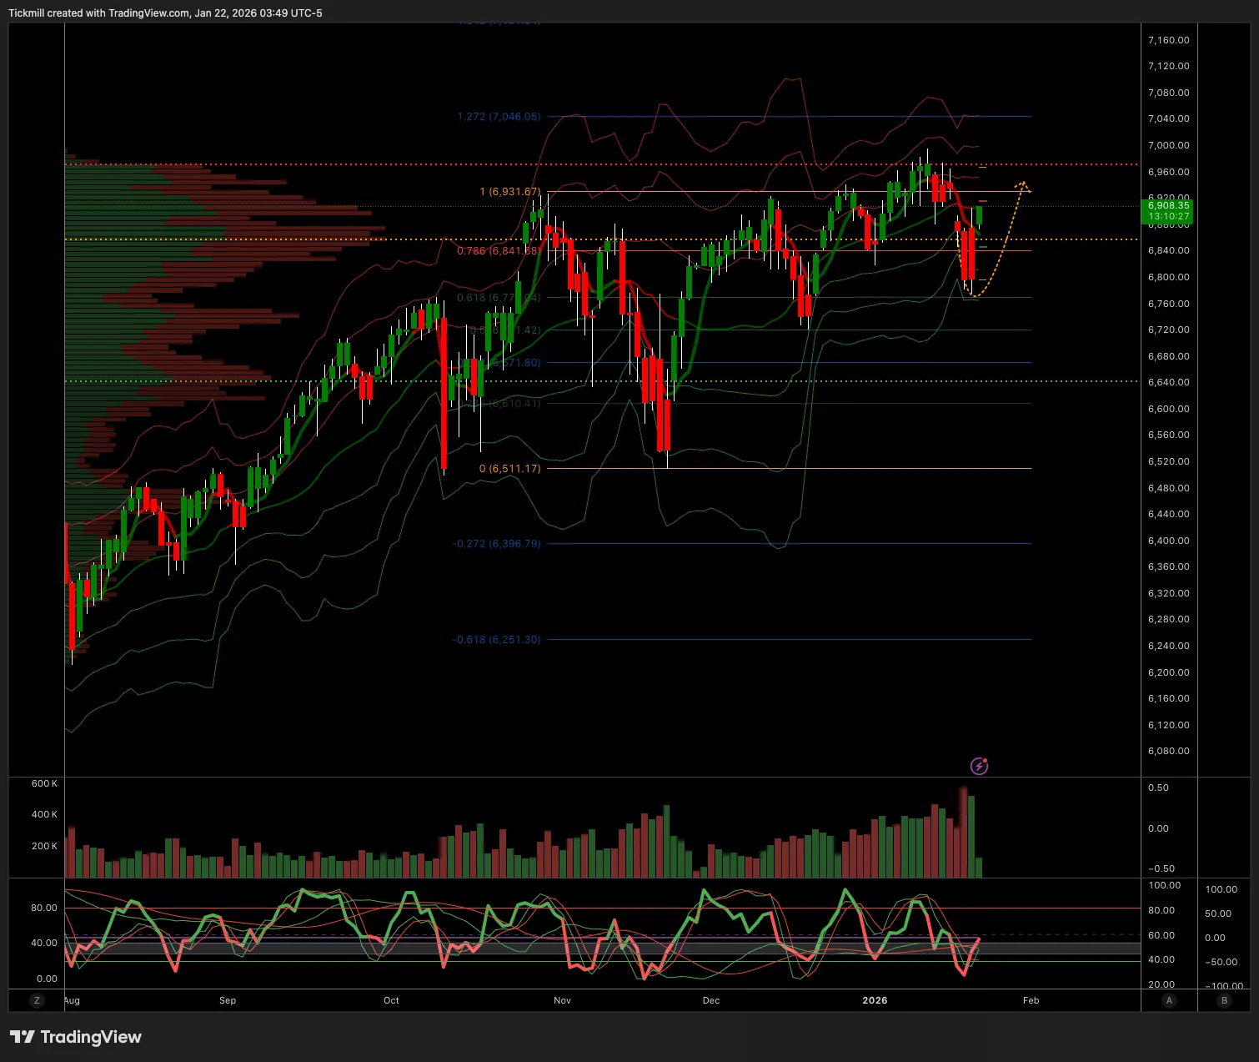Click the 80.00 oscillator axis label
Viewport: 1259px width, 1062px height.
pos(44,908)
